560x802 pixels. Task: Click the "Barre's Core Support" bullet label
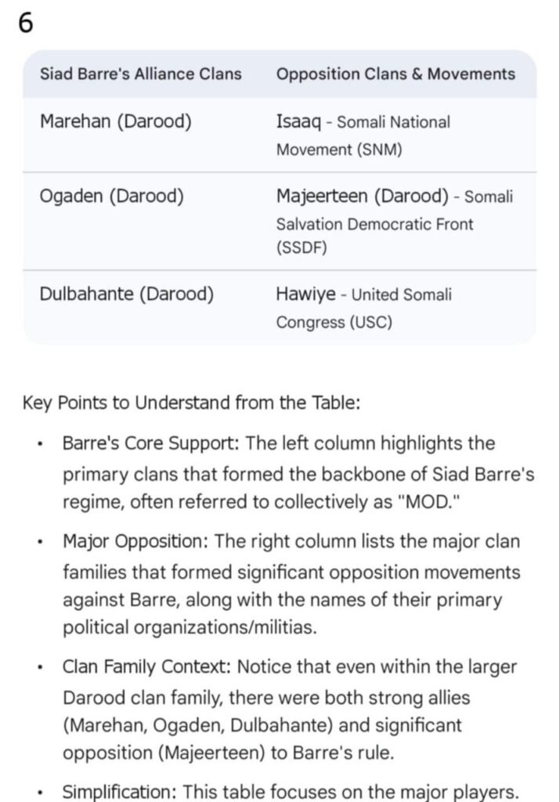150,443
